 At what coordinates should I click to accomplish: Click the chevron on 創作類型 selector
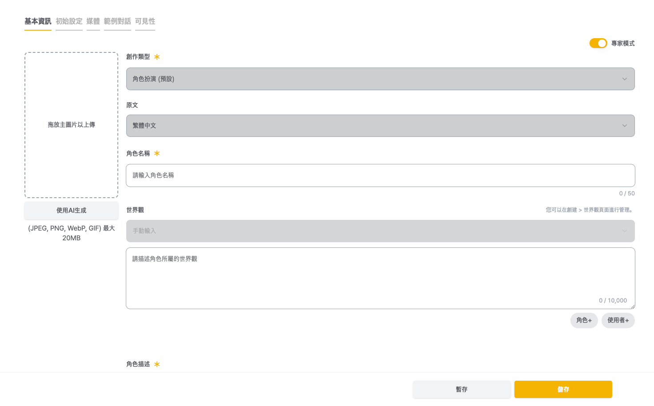point(624,79)
